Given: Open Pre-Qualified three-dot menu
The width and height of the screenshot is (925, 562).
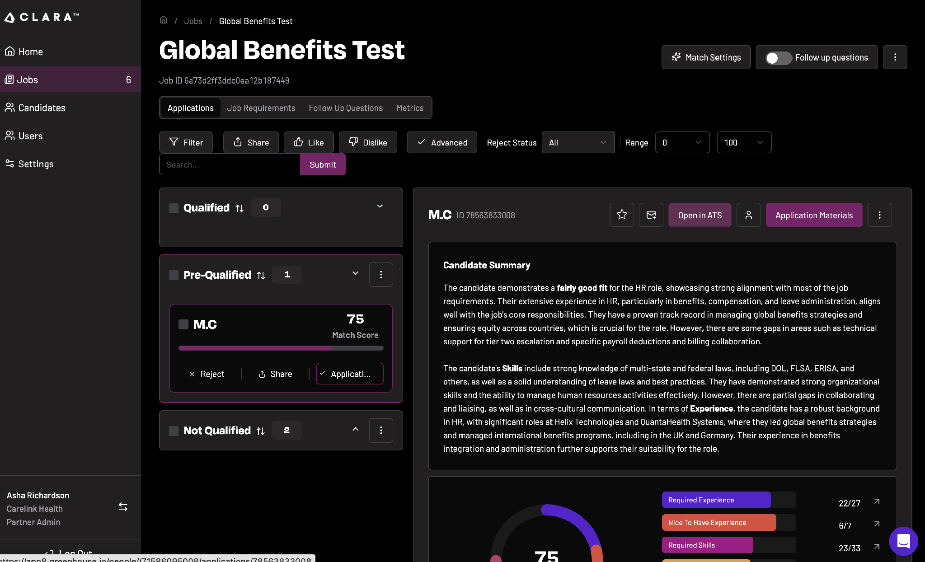Looking at the screenshot, I should [x=381, y=275].
